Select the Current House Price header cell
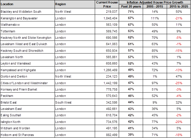The width and height of the screenshot is (191, 138). (x=107, y=4)
